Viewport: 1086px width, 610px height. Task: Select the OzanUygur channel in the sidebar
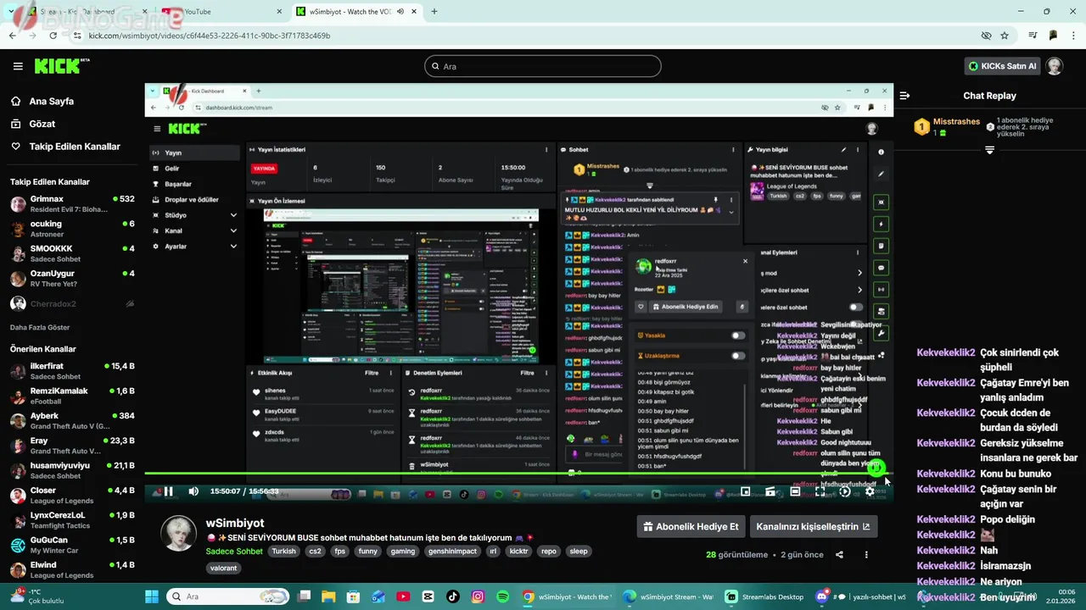pyautogui.click(x=71, y=279)
